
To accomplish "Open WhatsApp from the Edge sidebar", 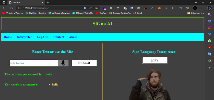I will point(209,41).
